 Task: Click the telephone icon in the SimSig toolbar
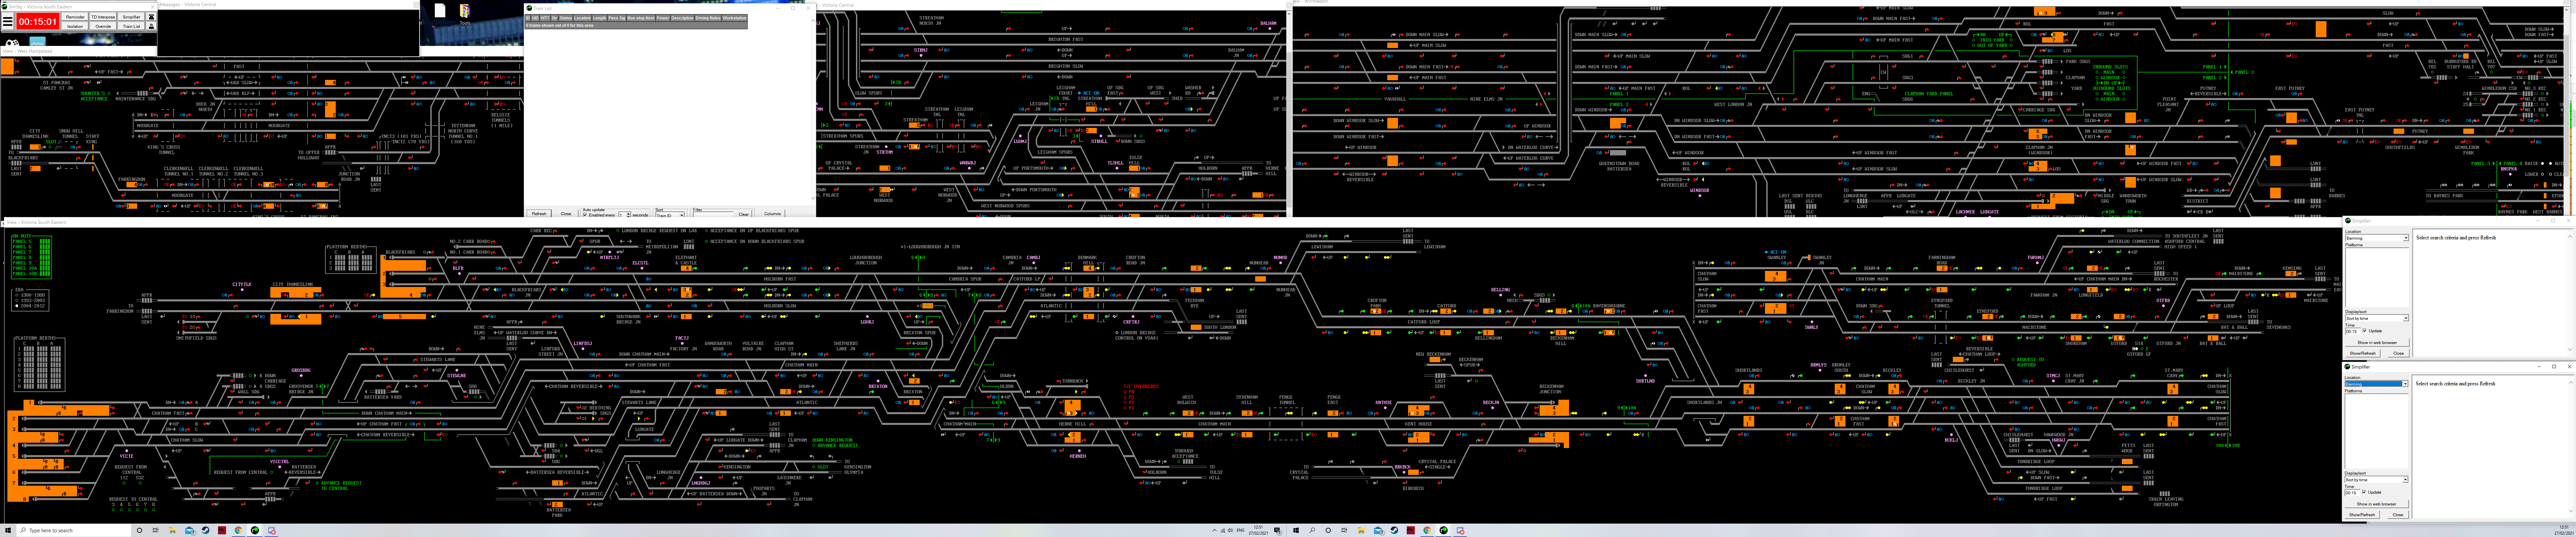pyautogui.click(x=151, y=17)
